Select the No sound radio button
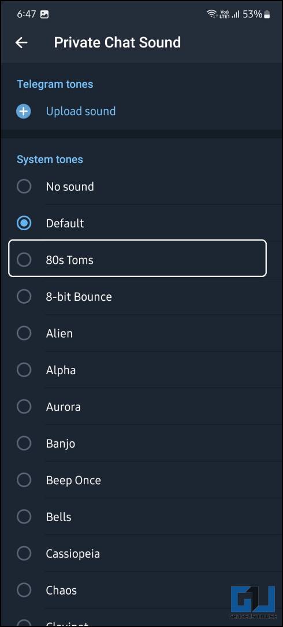This screenshot has width=283, height=627. 24,186
